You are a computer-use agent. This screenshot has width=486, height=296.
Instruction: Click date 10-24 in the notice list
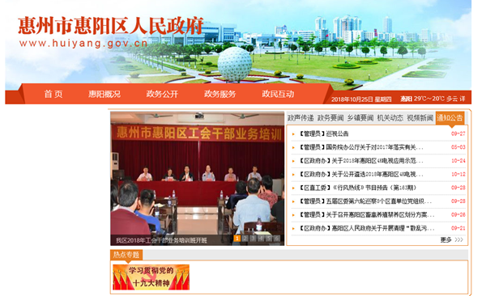tap(458, 161)
